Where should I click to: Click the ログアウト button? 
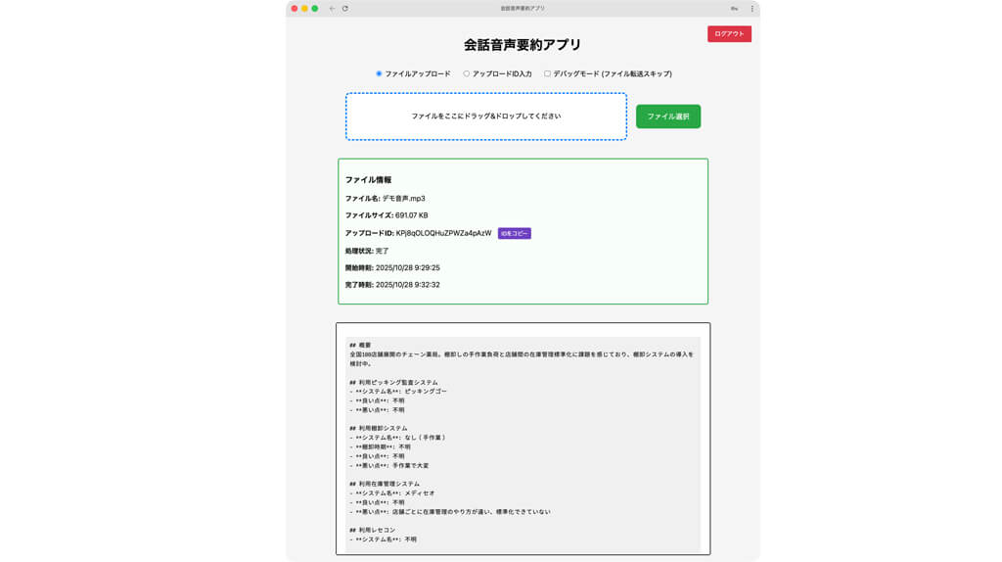coord(729,34)
